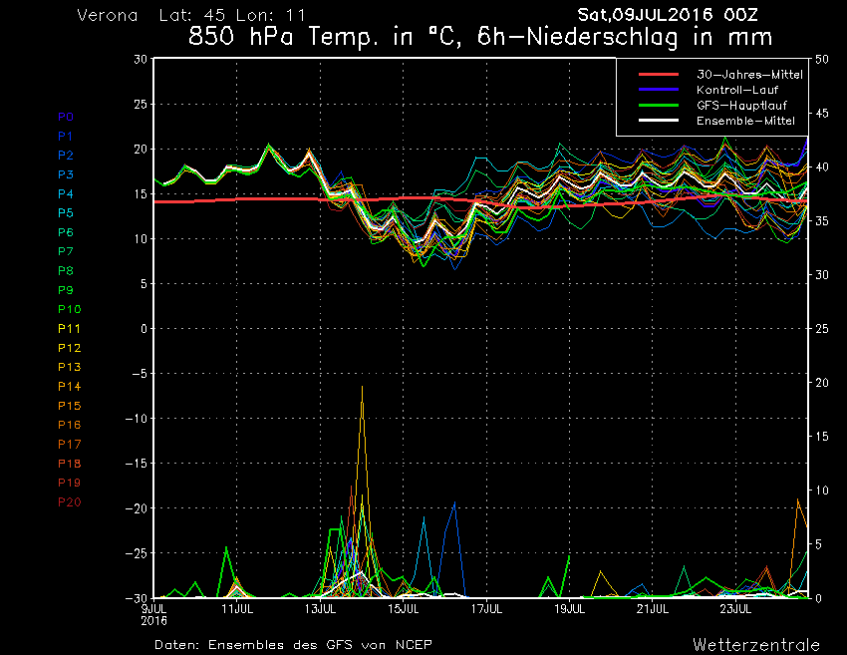Select the P5 ensemble member label
Image resolution: width=847 pixels, height=655 pixels.
66,213
